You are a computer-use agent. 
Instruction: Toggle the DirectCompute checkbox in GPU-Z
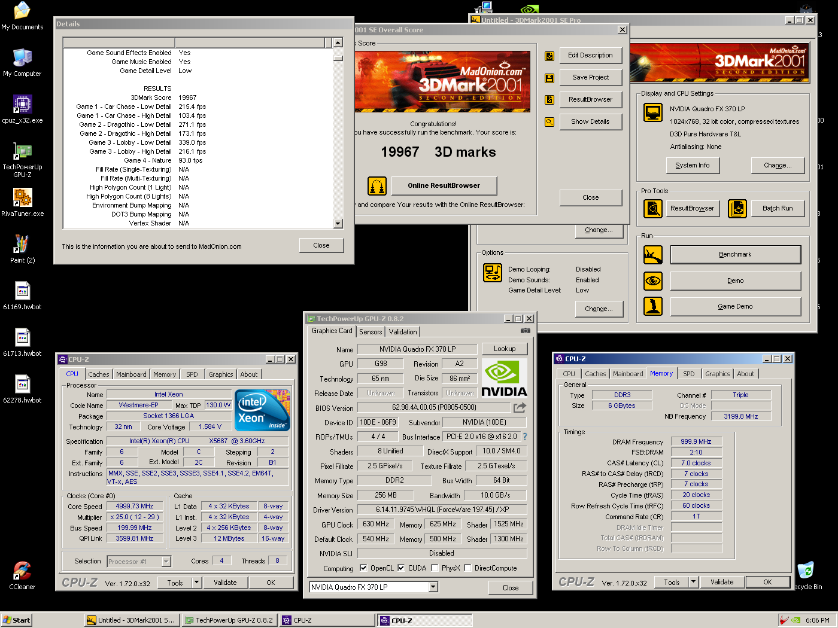(x=467, y=568)
